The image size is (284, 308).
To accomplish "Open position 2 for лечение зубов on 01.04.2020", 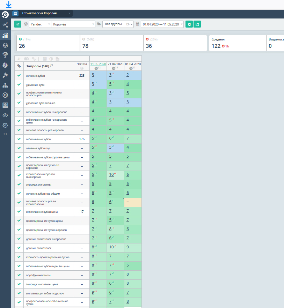I will point(128,75).
